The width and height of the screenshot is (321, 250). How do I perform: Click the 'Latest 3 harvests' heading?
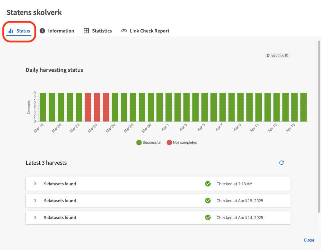point(46,163)
